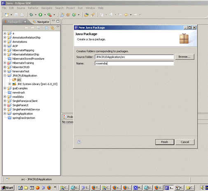Open the New Java Class dropdown arrow
This screenshot has height=191, width=208.
point(79,15)
